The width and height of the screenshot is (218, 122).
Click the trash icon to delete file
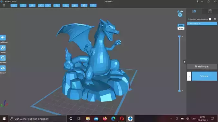coord(215,19)
